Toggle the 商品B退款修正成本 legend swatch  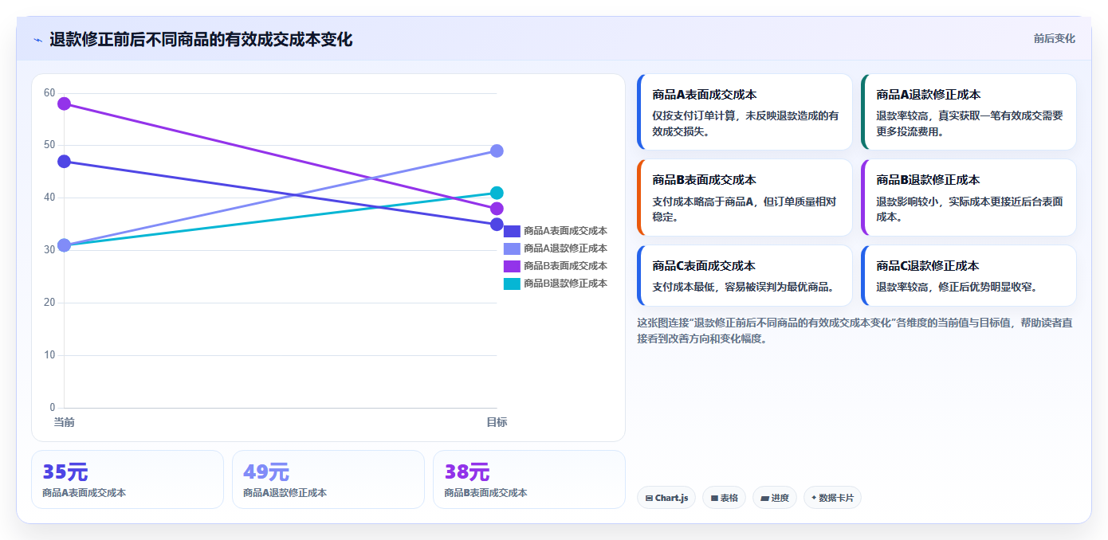coord(512,284)
